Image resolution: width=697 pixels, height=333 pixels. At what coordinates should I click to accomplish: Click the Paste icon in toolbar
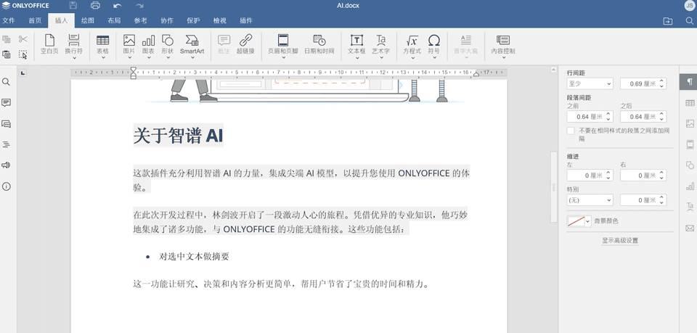7,54
